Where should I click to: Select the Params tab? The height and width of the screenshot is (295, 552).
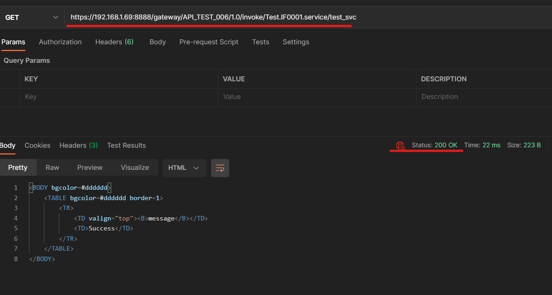[13, 42]
